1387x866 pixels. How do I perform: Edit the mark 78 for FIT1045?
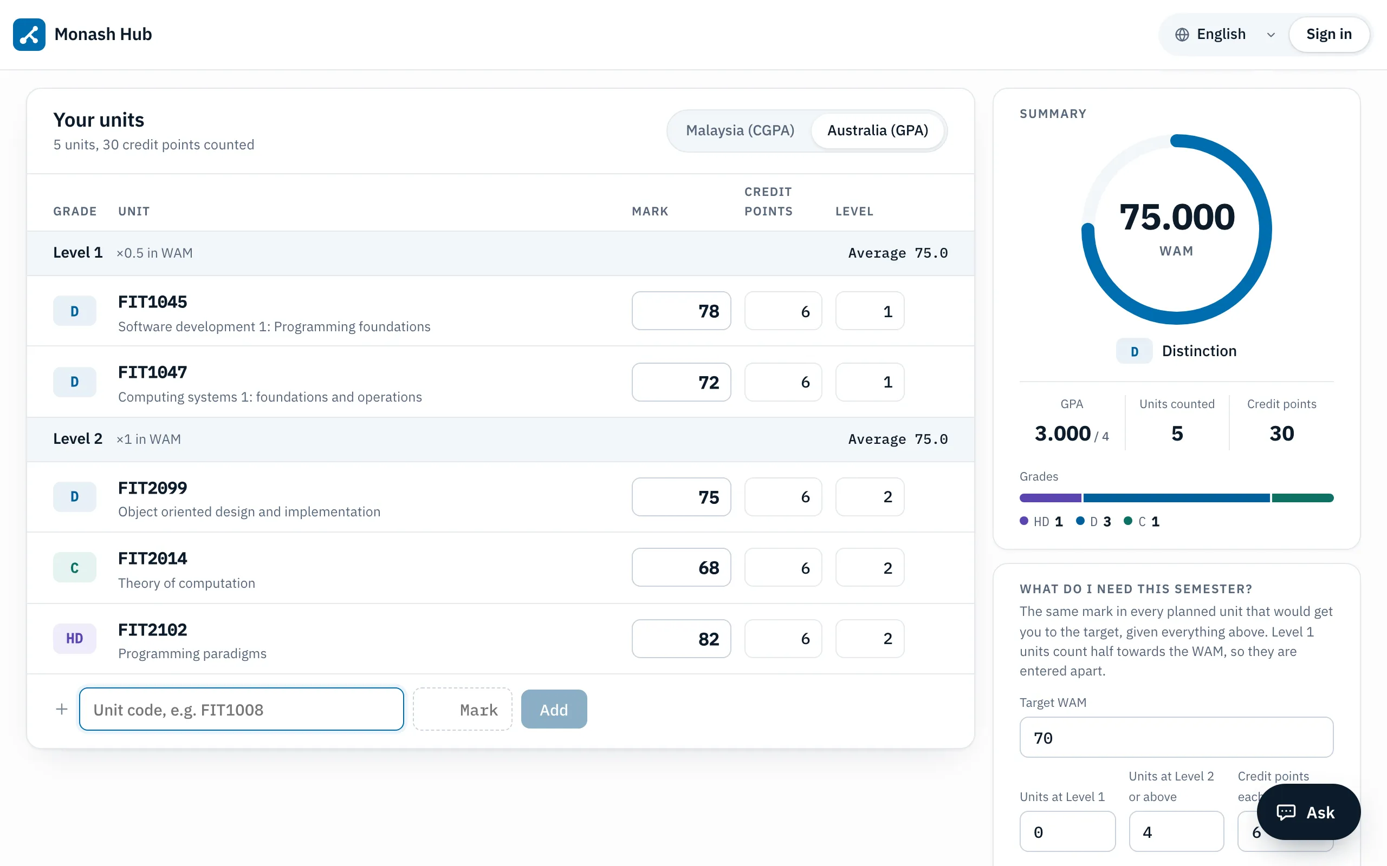(682, 311)
